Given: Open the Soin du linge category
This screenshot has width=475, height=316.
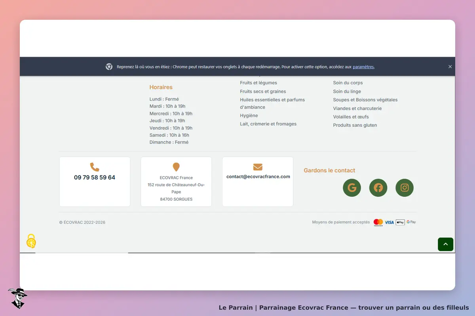Looking at the screenshot, I should coord(347,91).
